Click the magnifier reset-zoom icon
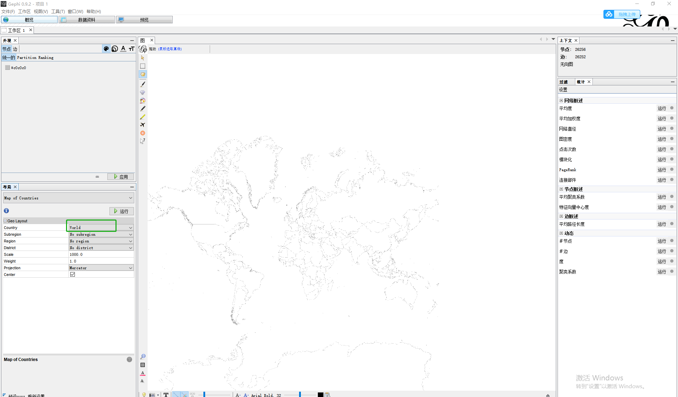 tap(143, 356)
